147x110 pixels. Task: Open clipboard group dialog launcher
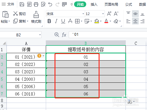pyautogui.click(x=42, y=26)
